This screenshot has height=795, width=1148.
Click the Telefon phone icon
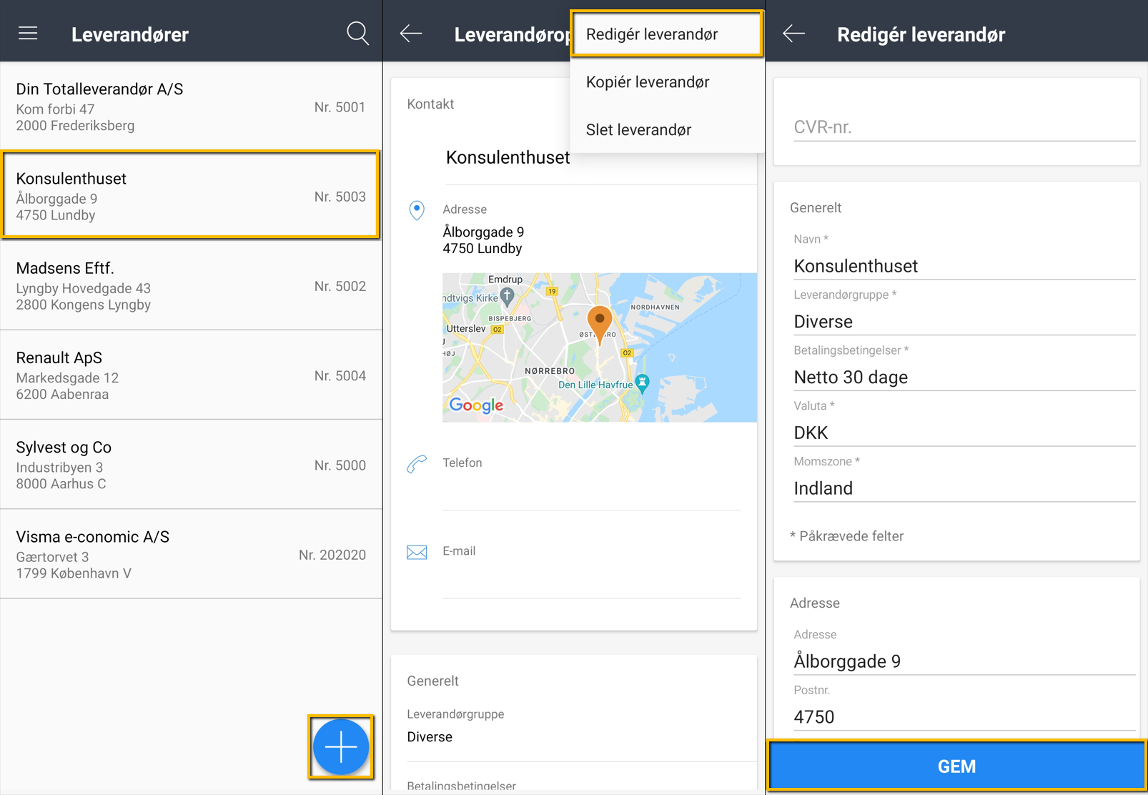[417, 463]
